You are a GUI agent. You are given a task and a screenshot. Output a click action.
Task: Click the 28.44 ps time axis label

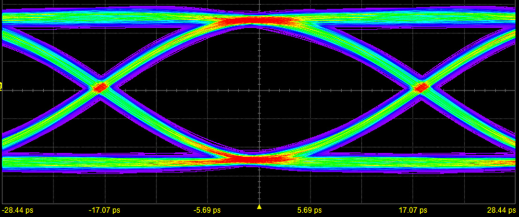501,210
